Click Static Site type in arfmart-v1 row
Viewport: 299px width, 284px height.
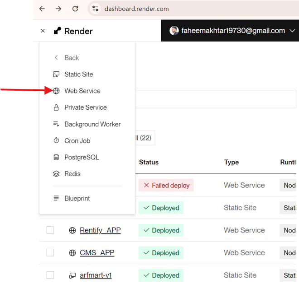pyautogui.click(x=240, y=275)
